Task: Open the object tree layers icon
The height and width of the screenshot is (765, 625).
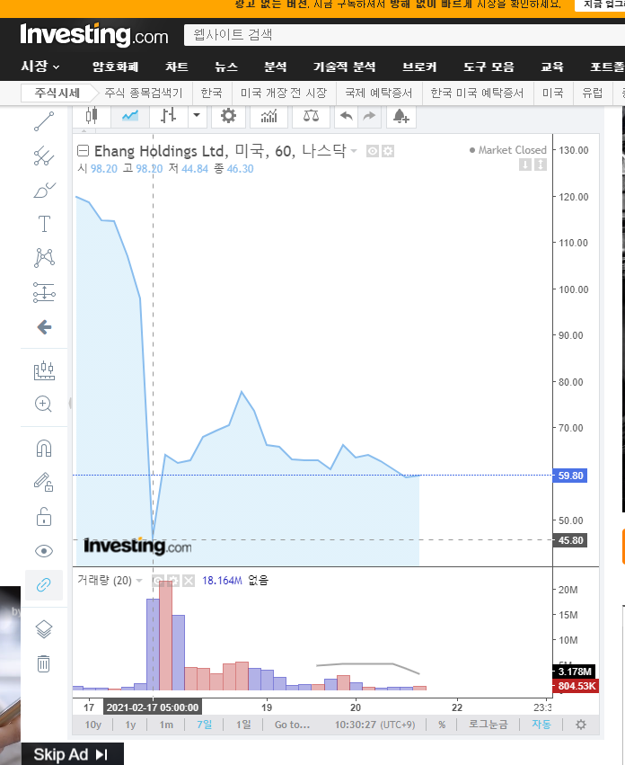Action: 44,629
